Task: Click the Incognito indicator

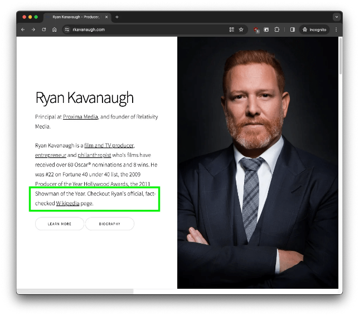Action: [x=314, y=29]
